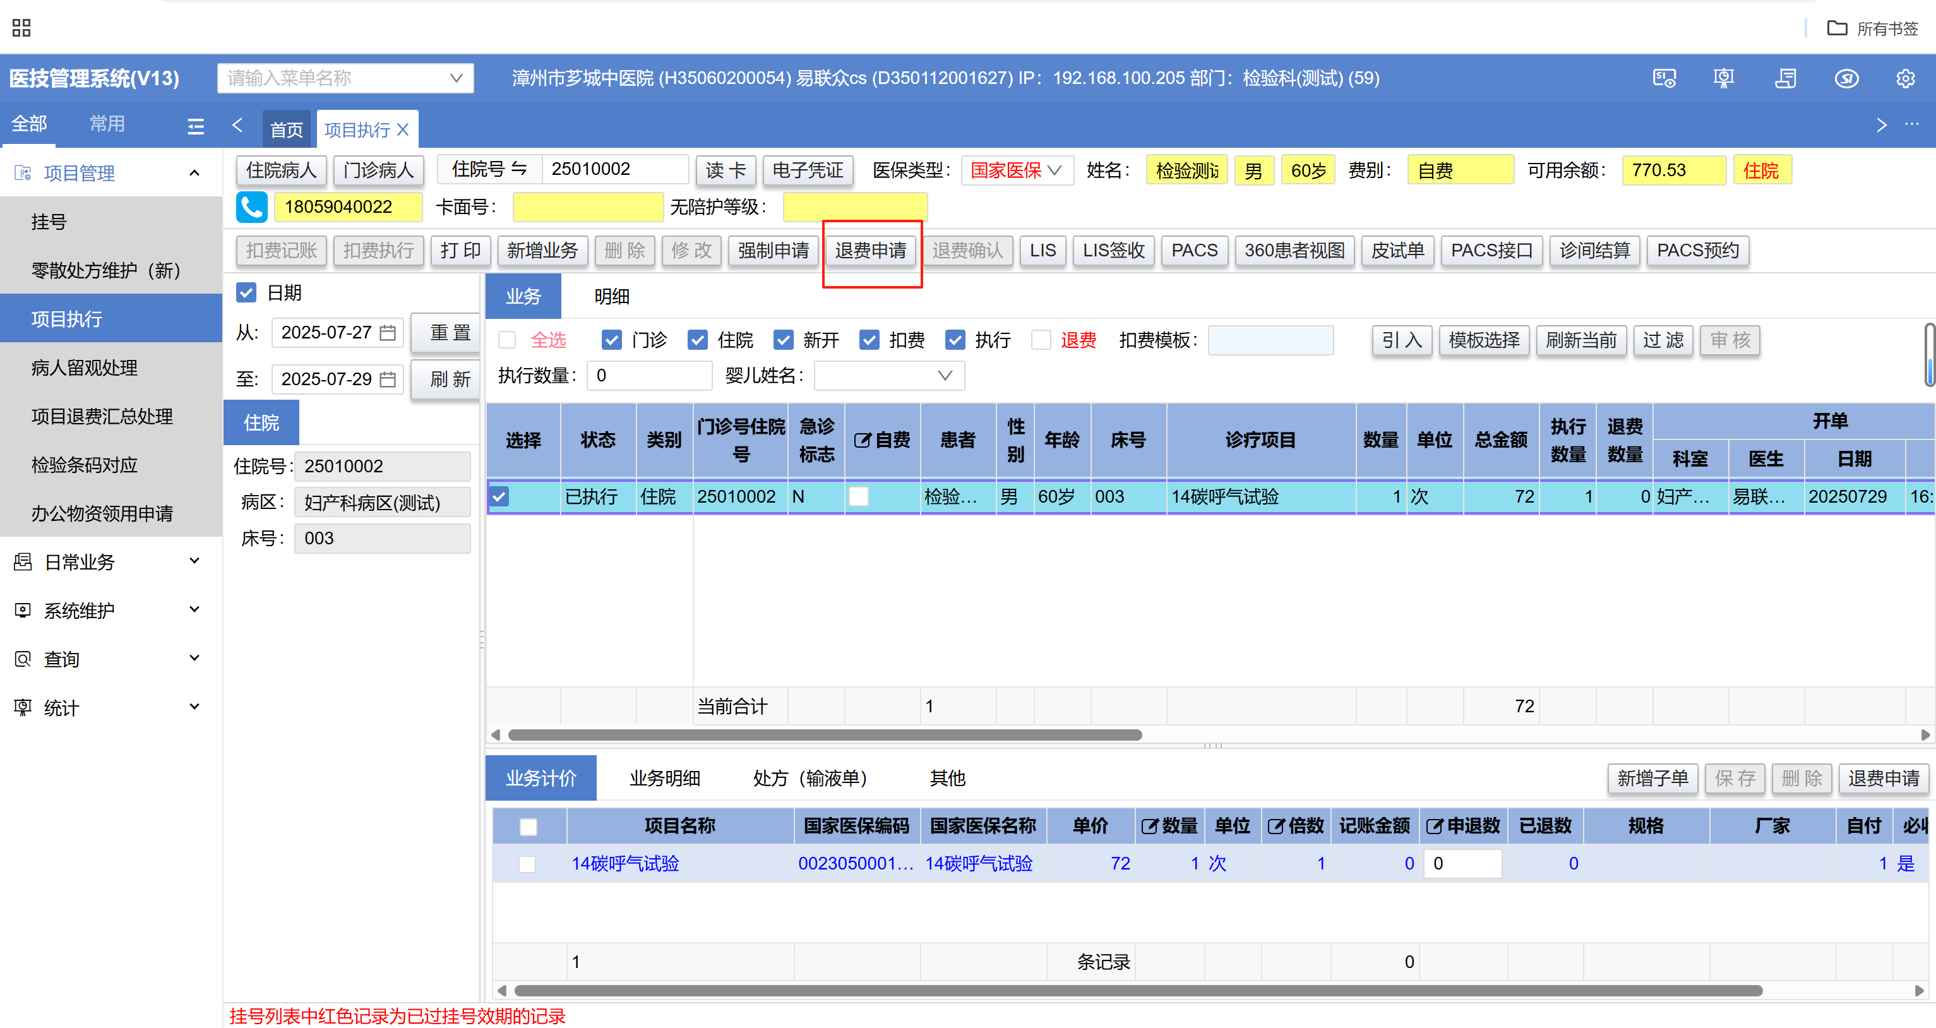Open the 所有书签 bookmarks folder
The height and width of the screenshot is (1028, 1936).
tap(1872, 28)
